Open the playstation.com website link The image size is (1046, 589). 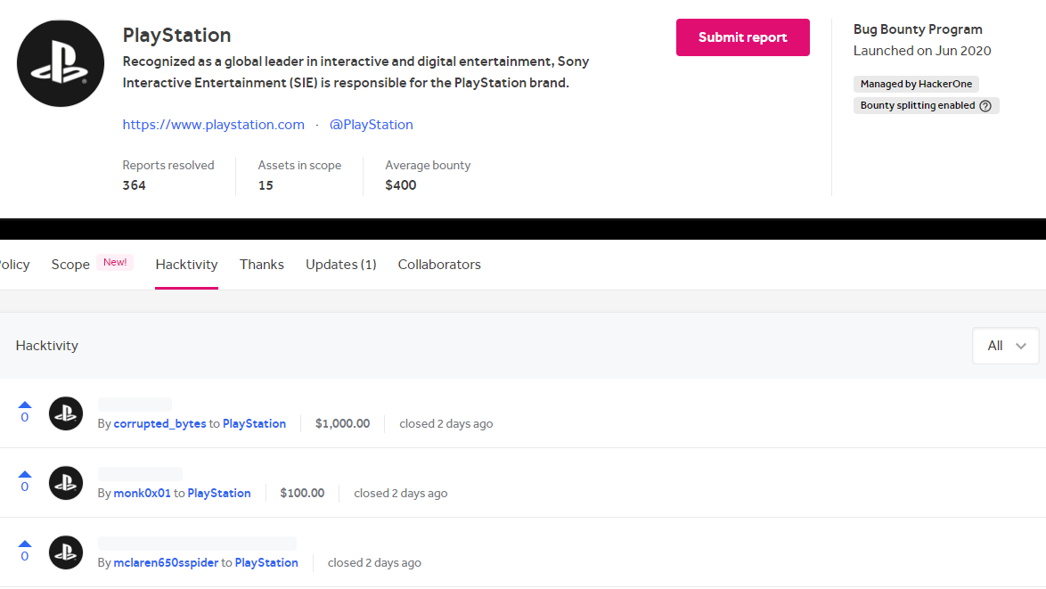pos(214,125)
